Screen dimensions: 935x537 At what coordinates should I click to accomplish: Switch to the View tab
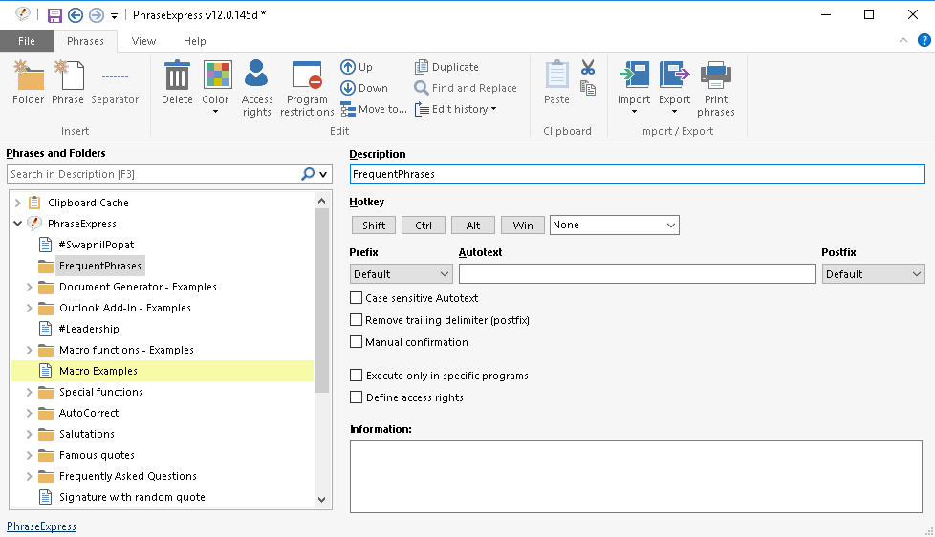[x=143, y=41]
